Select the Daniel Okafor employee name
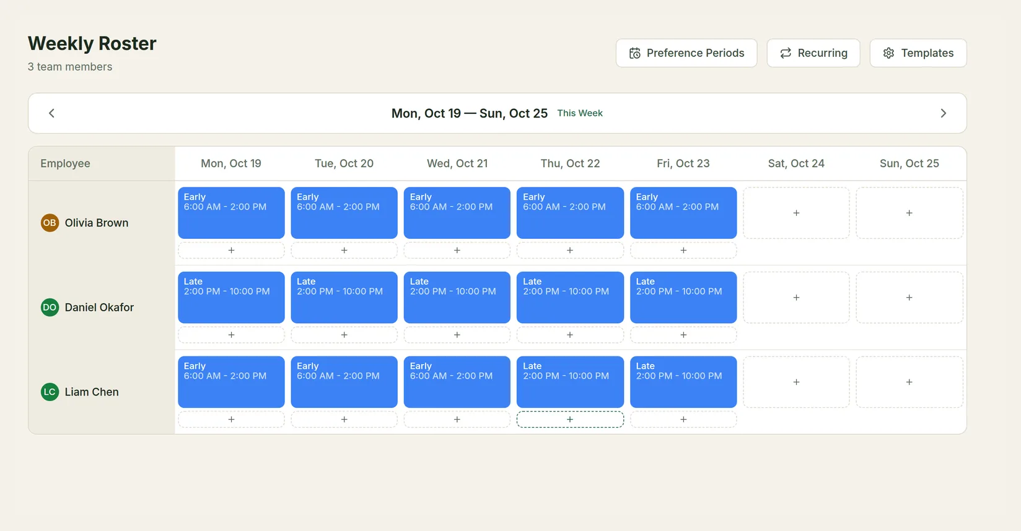 99,307
